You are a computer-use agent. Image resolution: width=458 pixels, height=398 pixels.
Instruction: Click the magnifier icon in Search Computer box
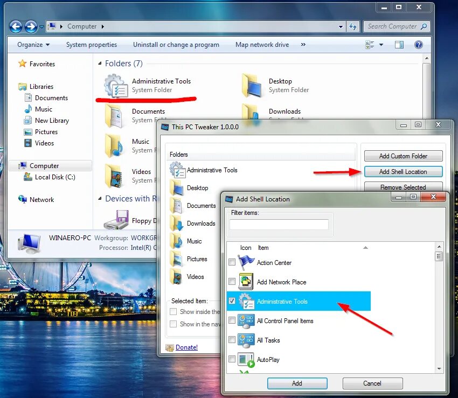point(424,26)
